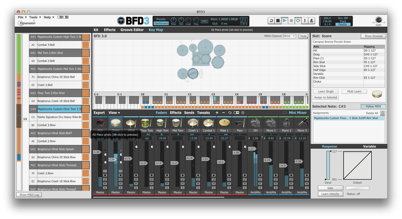Switch the mixer to the Tweaks view
Screen dimensions: 402x219
203,113
